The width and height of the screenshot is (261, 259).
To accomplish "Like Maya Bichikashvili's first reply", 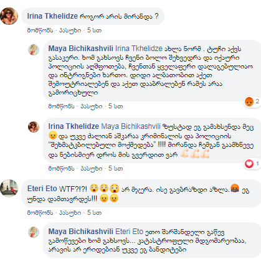I will [x=61, y=106].
